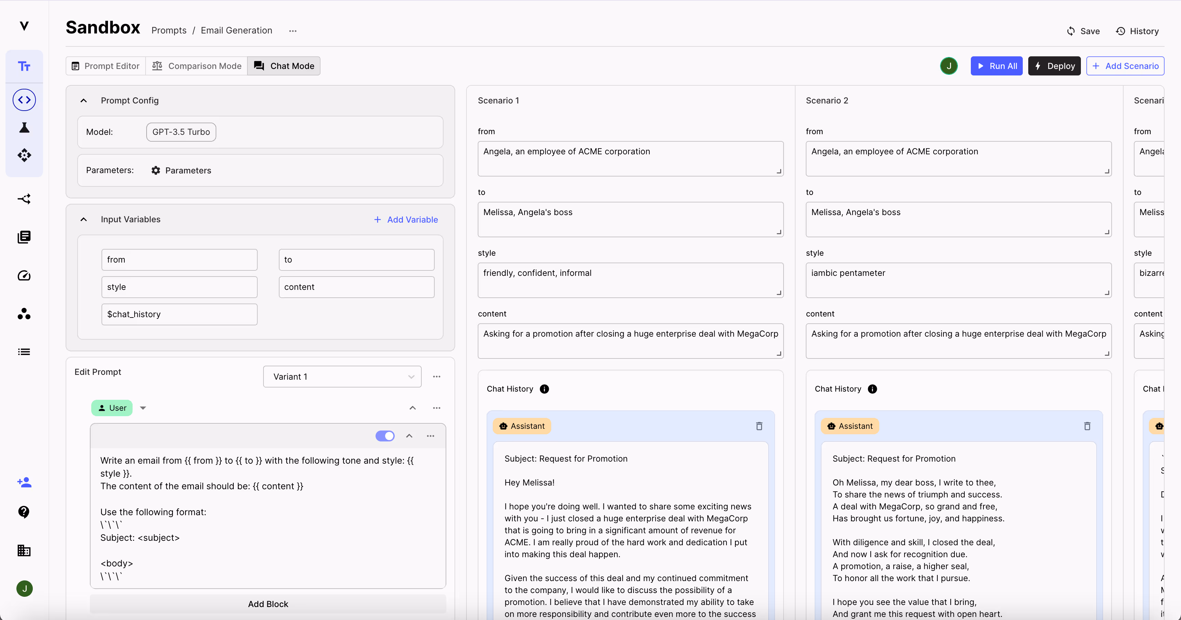The image size is (1181, 620).
Task: Open the help question mark icon
Action: 24,511
